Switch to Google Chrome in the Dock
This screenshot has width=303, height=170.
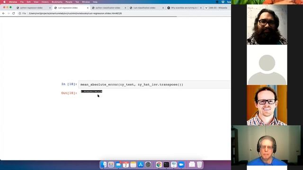pos(159,165)
